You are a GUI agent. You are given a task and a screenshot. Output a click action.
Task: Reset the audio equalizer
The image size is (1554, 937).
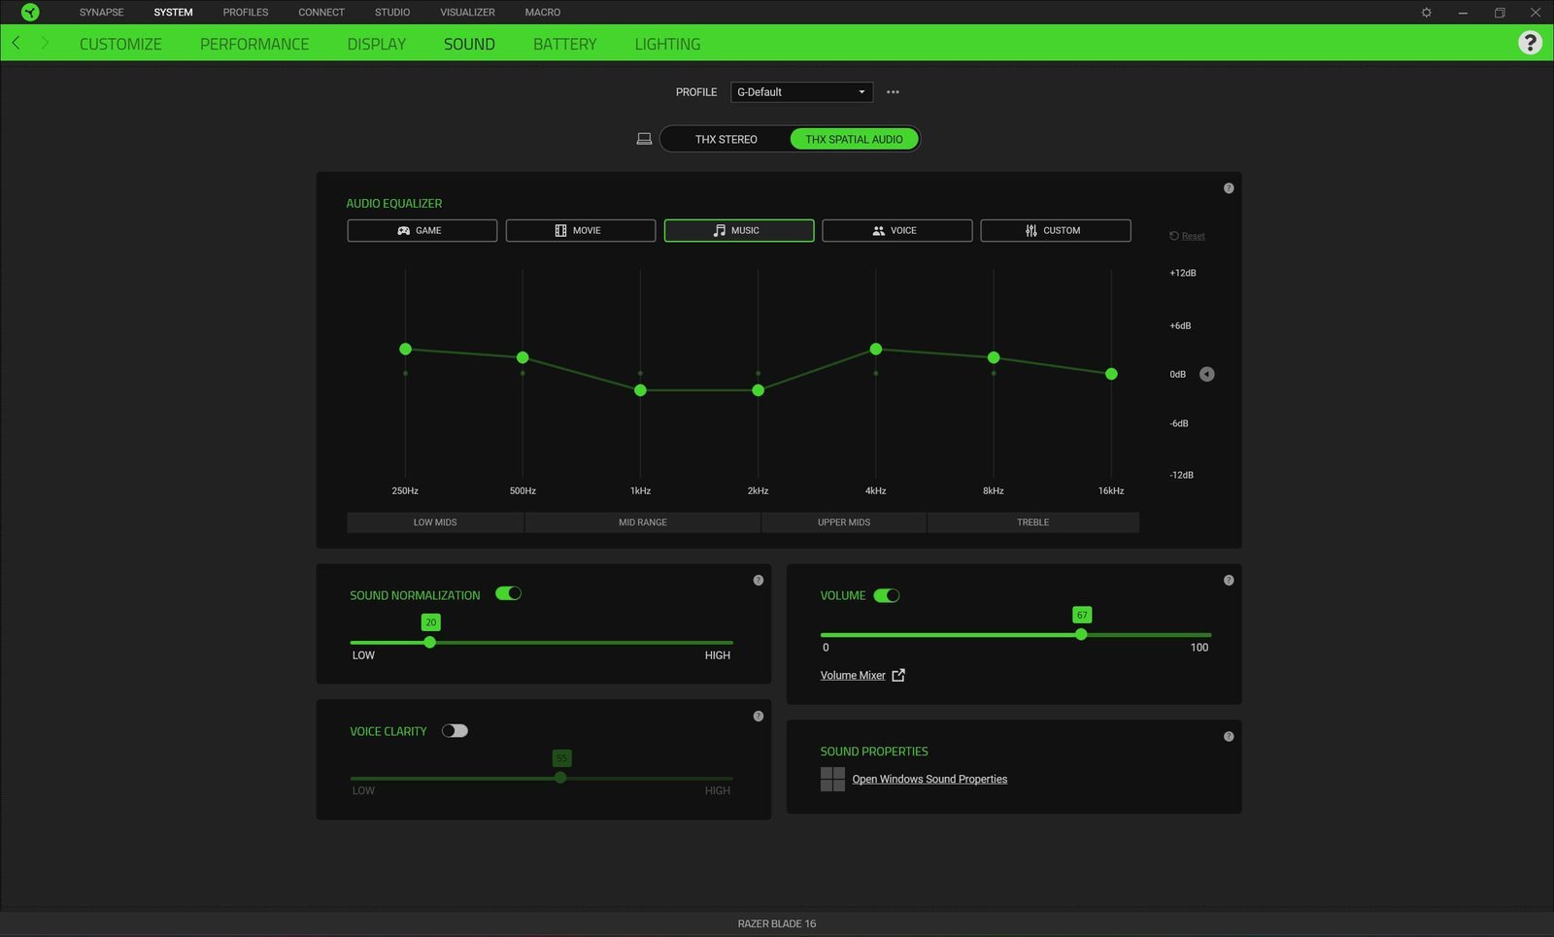pyautogui.click(x=1188, y=236)
